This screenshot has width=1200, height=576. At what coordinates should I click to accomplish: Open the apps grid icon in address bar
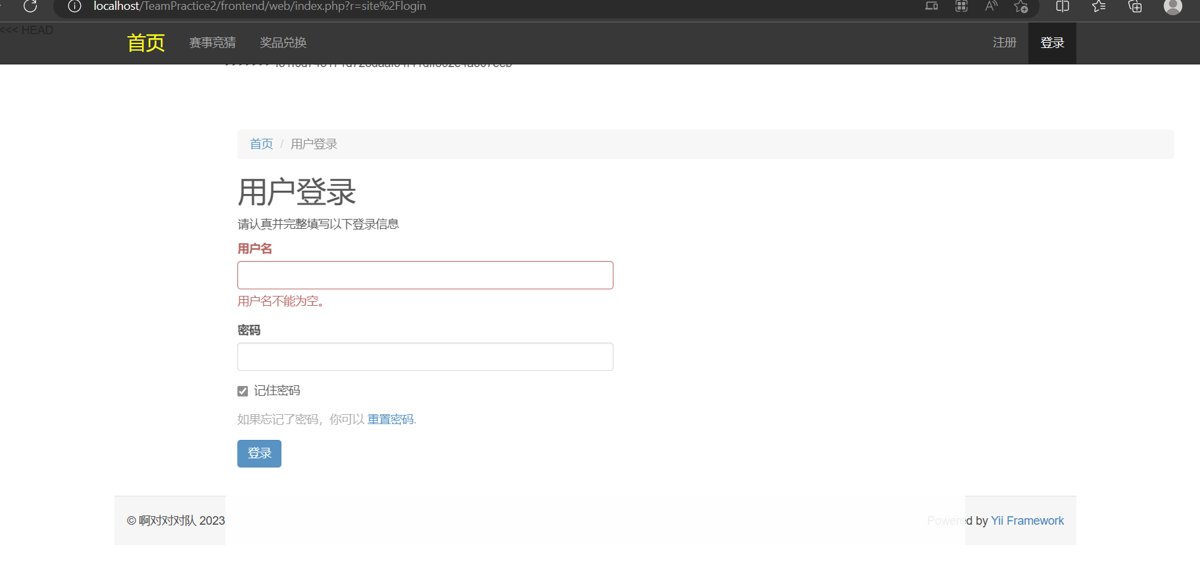point(961,6)
